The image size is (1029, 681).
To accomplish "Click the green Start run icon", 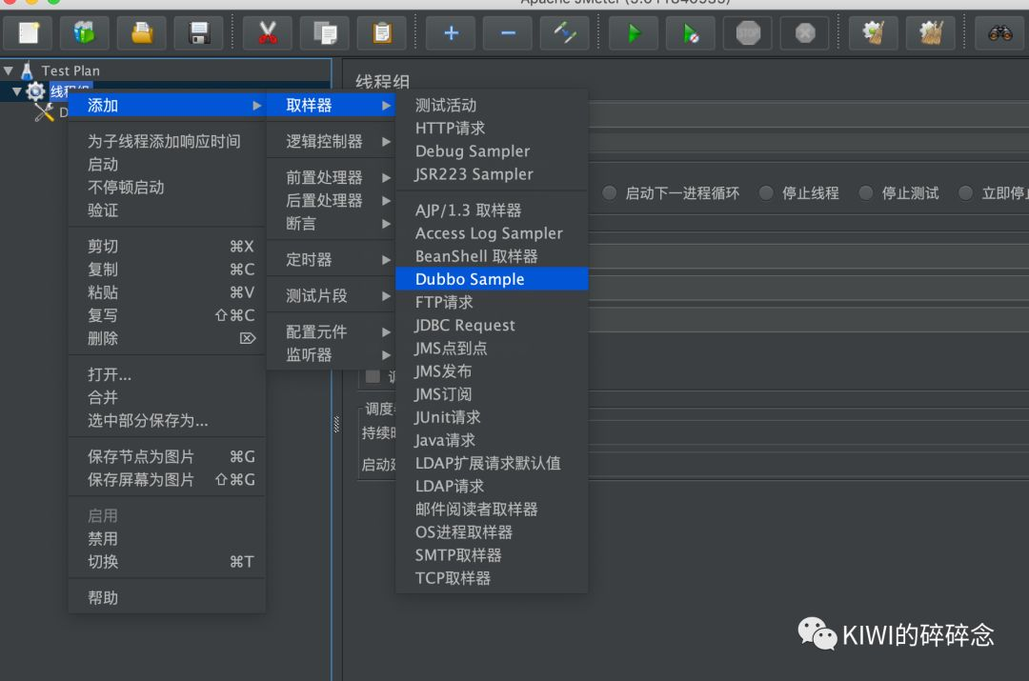I will (634, 32).
